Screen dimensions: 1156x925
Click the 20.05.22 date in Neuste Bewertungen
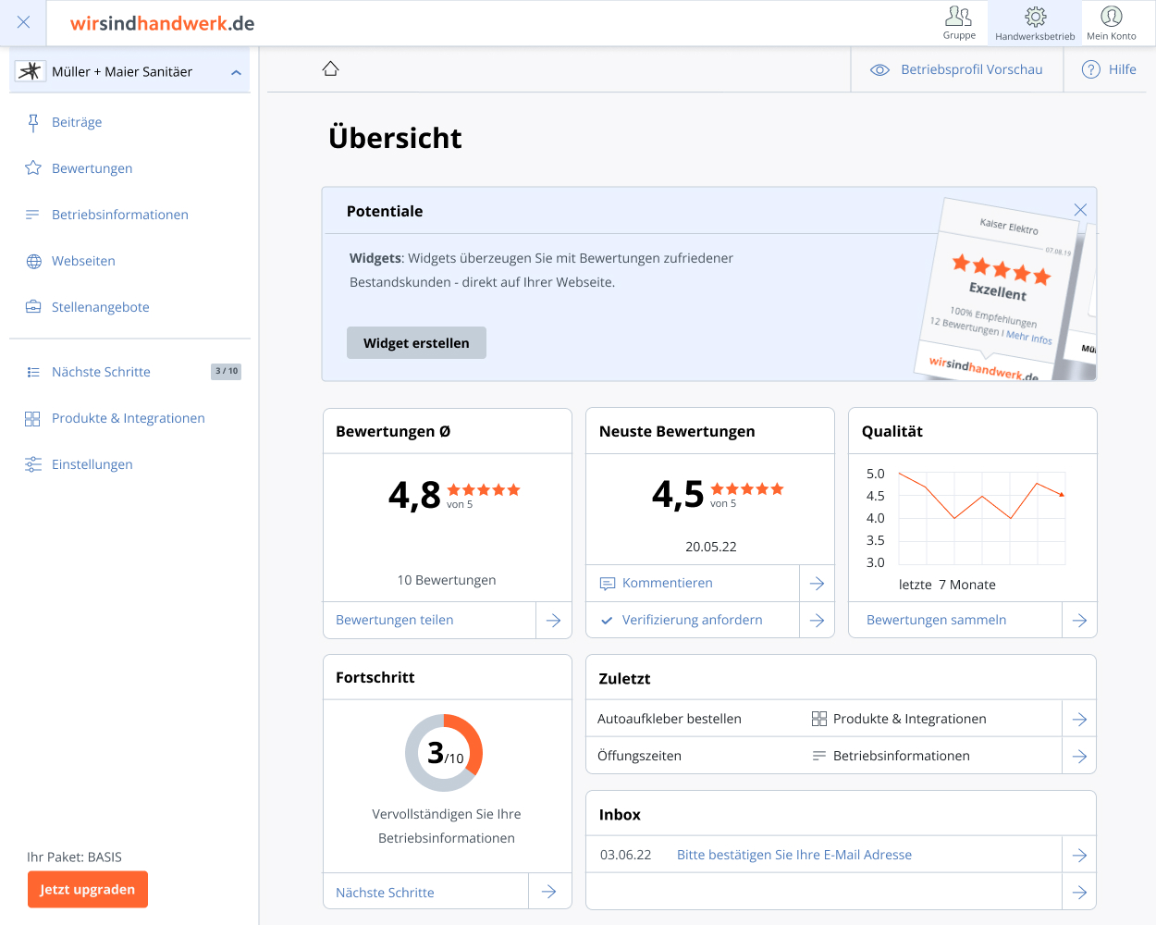point(711,547)
